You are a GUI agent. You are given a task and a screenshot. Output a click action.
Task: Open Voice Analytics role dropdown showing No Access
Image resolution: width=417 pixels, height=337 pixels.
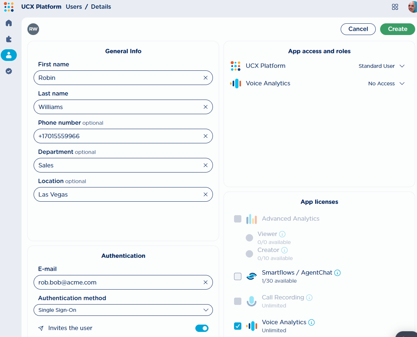click(386, 84)
